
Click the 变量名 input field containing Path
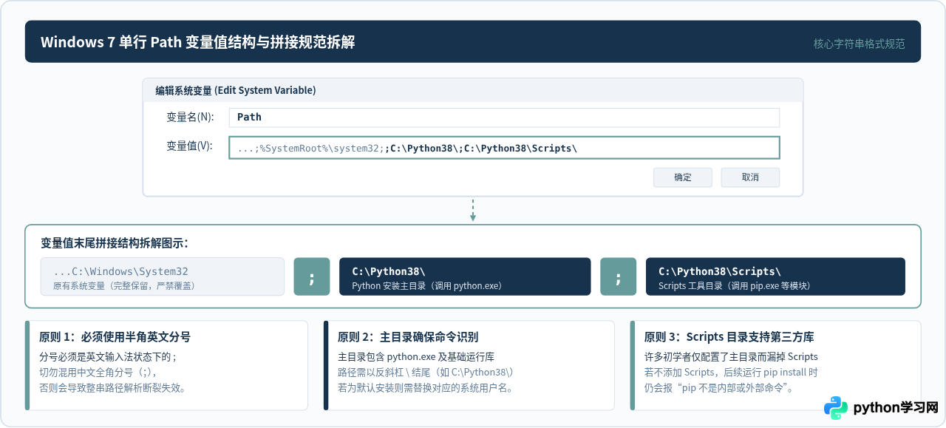504,118
